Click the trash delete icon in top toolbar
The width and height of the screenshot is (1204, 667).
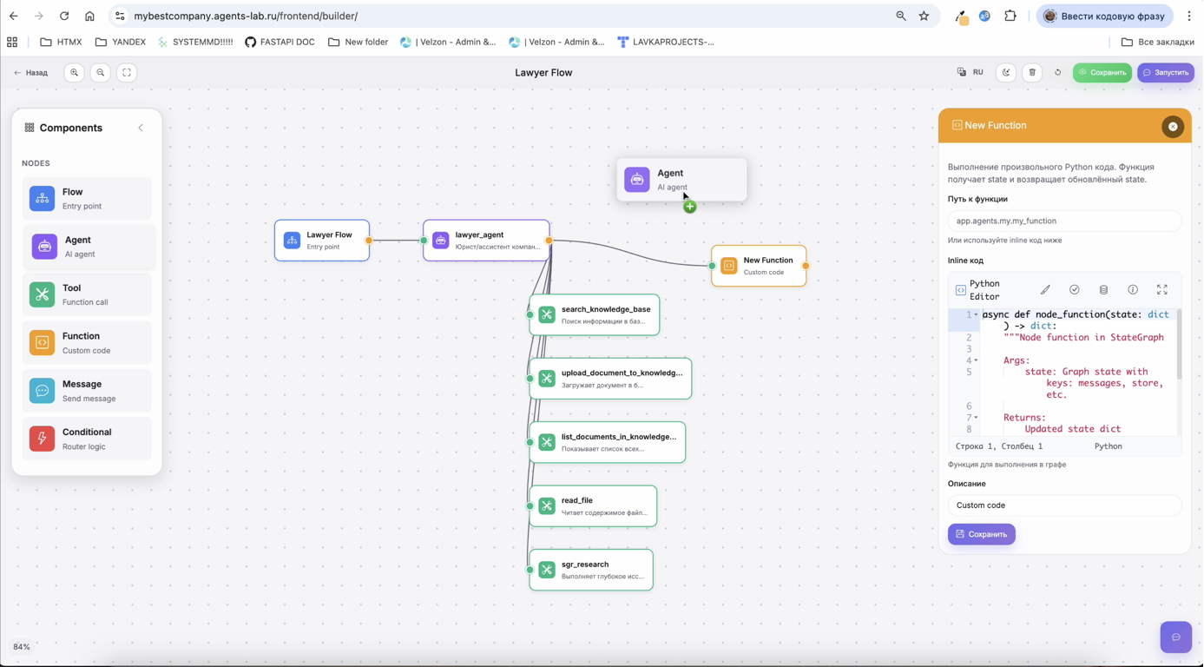tap(1032, 73)
